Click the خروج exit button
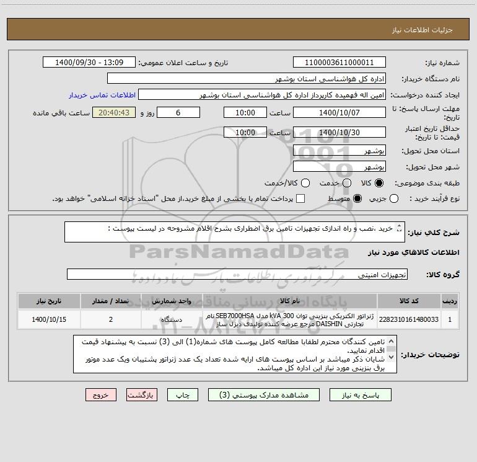Viewport: 477px width, 462px height. point(101,395)
